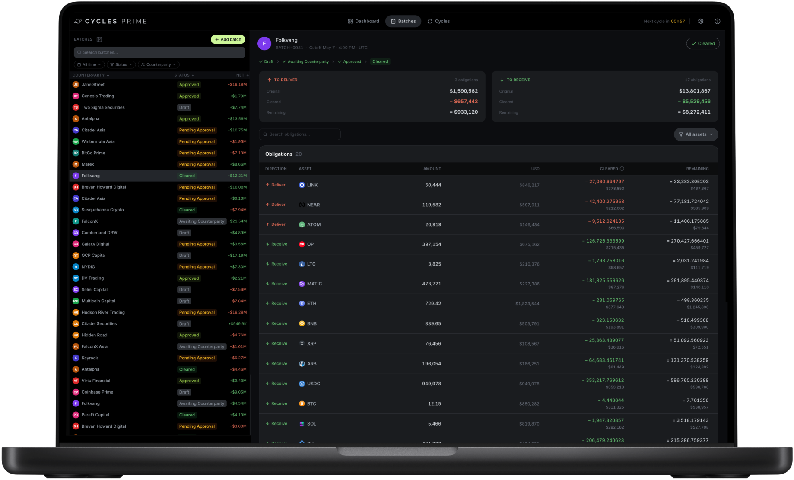Select the Marex batch row

pos(160,164)
